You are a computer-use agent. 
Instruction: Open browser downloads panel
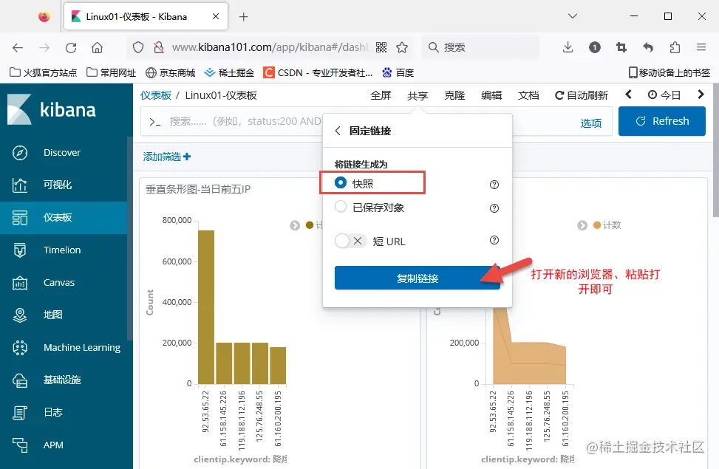568,47
